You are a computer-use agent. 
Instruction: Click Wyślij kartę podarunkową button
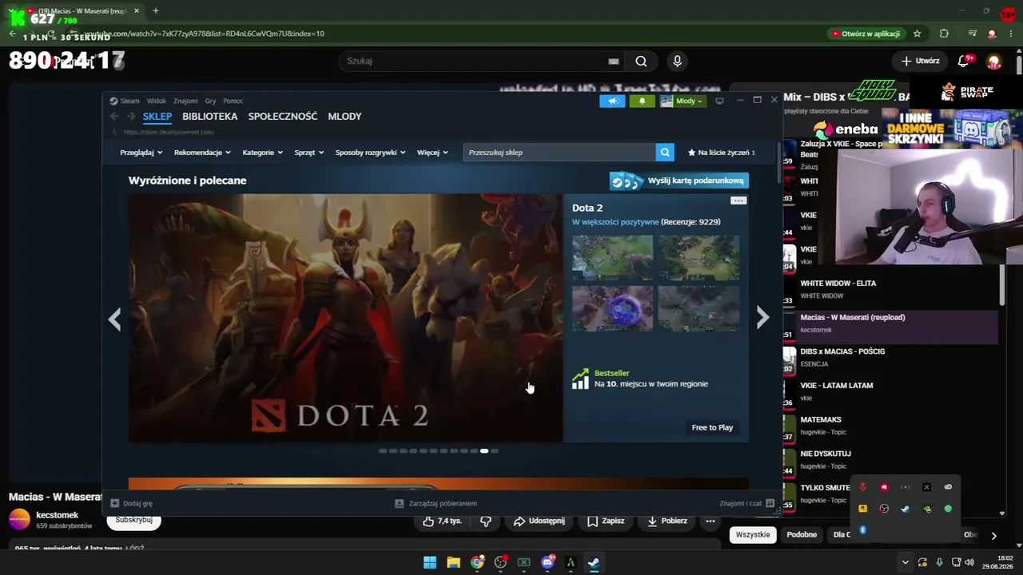coord(679,180)
